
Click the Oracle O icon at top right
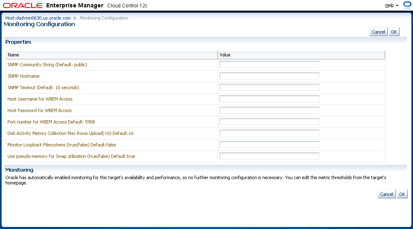(x=407, y=5)
